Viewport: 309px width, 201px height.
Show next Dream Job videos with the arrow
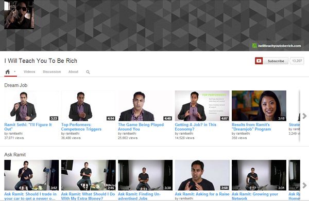tap(304, 116)
